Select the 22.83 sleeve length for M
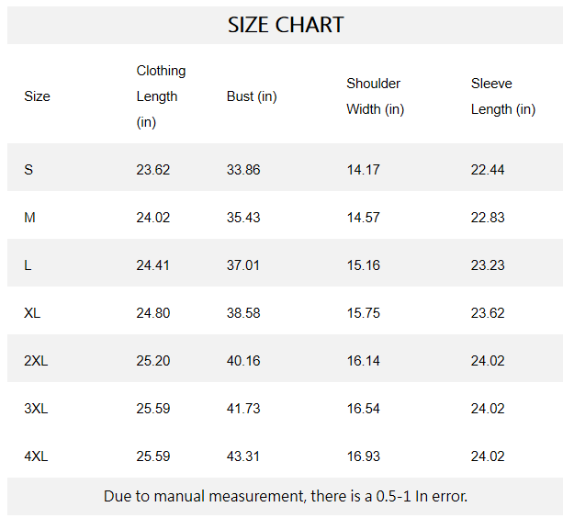This screenshot has height=518, width=563. coord(488,218)
